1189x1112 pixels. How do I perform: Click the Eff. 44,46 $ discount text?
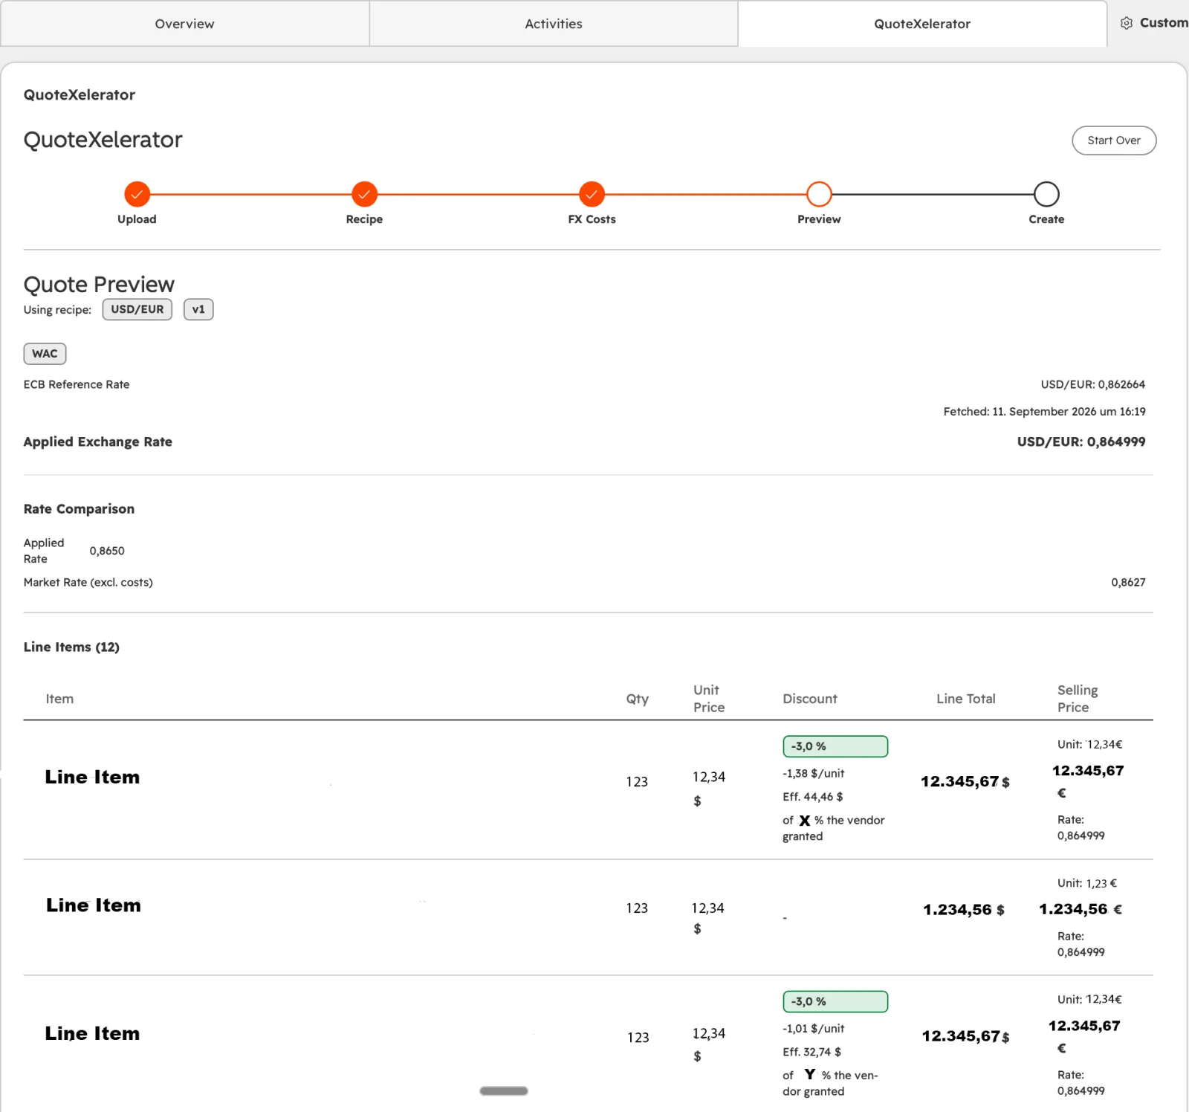(812, 797)
